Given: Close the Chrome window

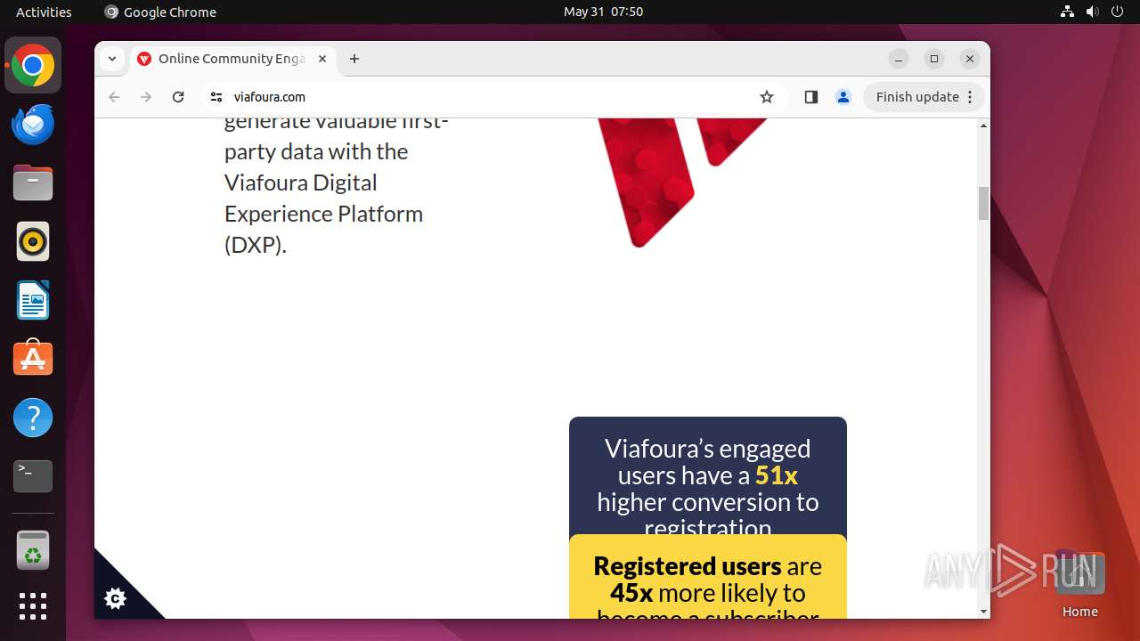Looking at the screenshot, I should point(970,59).
